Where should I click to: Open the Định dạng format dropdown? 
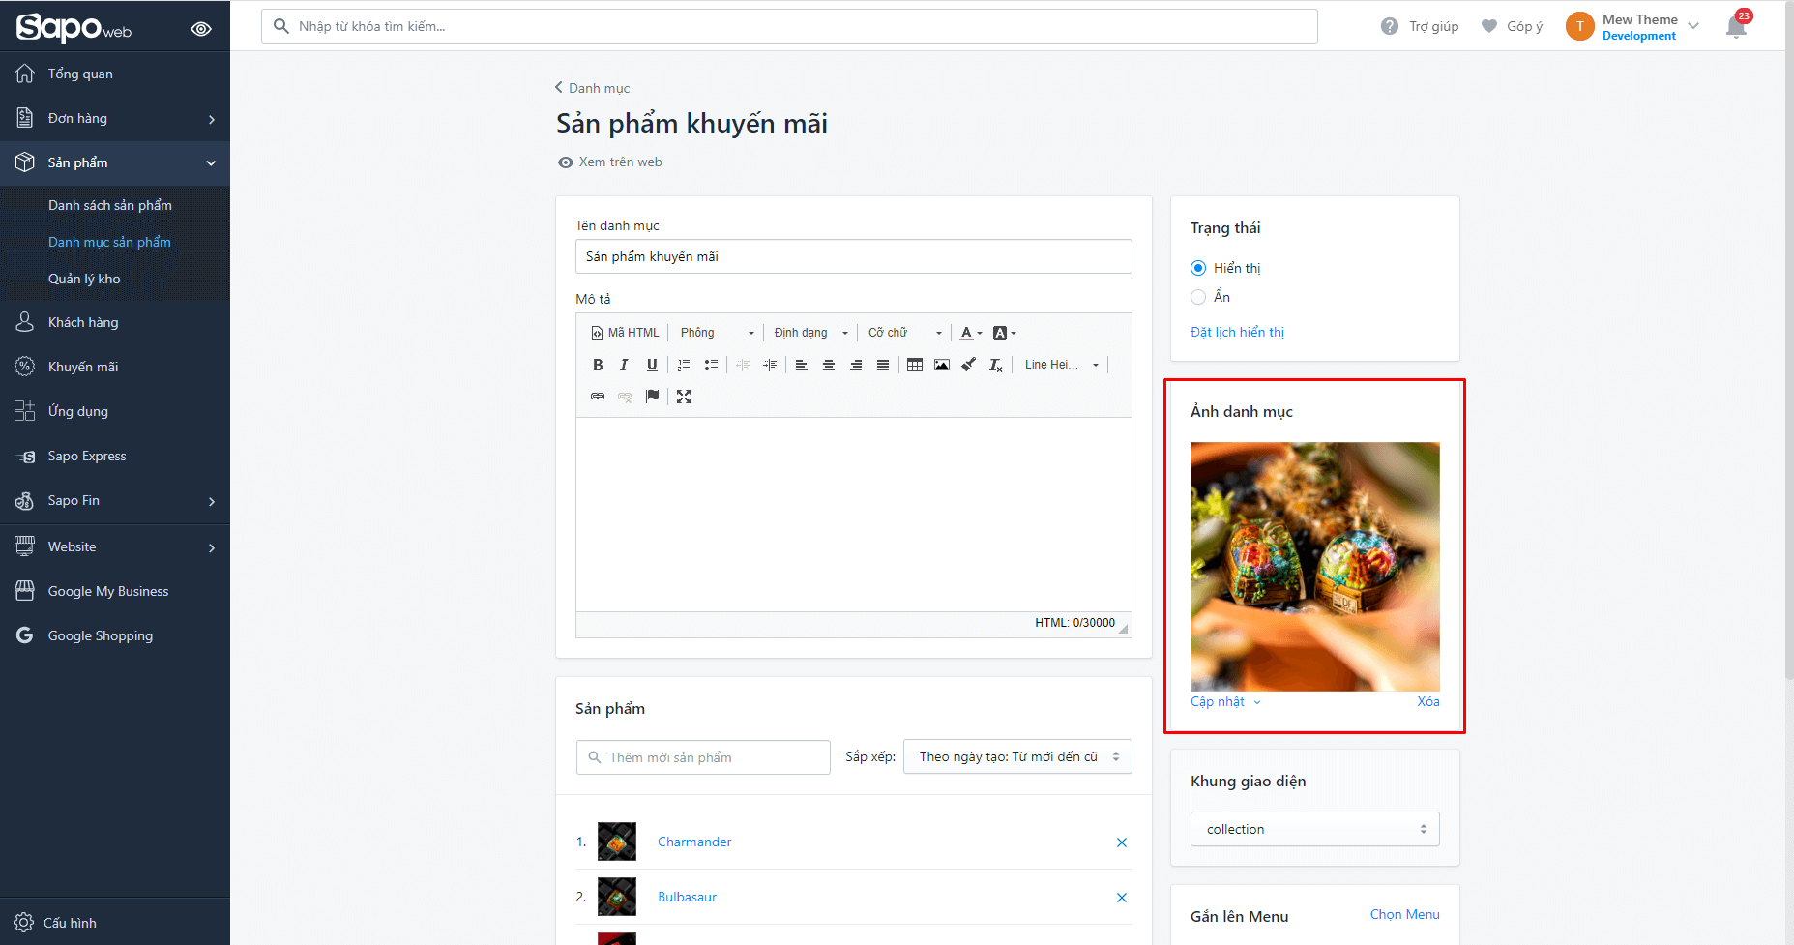[x=810, y=333]
